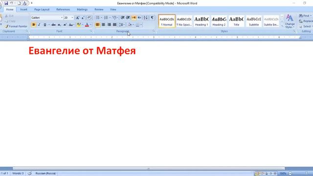
Task: Click horizontal scrollbar at bottom
Action: [149, 169]
